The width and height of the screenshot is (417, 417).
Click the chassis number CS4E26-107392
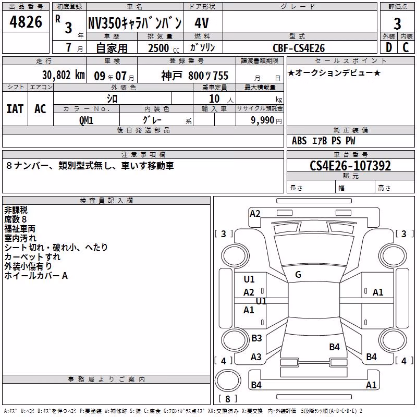click(x=350, y=166)
